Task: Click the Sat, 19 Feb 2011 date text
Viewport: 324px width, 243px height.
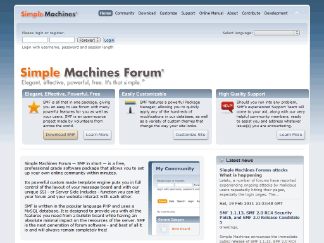Action: 251,204
